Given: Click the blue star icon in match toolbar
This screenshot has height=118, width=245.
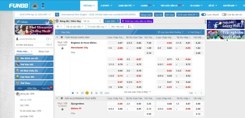Looking at the screenshot, I should coord(73,93).
